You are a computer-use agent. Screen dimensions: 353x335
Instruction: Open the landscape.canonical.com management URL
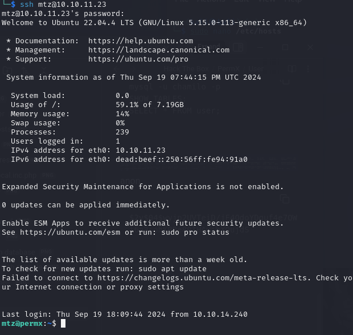tap(159, 50)
